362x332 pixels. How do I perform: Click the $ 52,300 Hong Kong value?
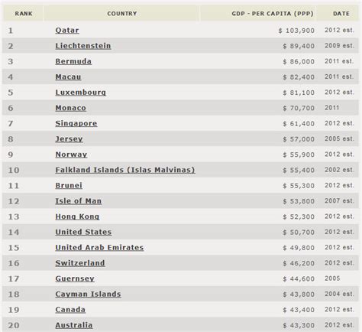click(x=299, y=216)
